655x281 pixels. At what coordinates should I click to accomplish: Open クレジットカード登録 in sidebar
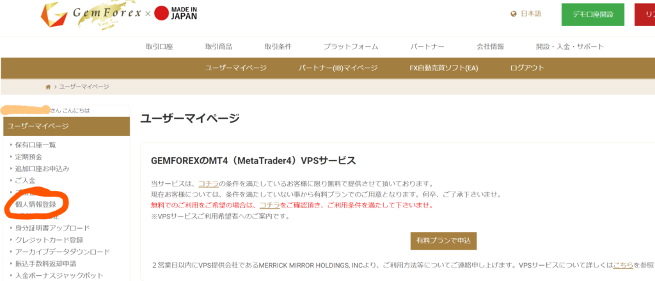(x=49, y=240)
